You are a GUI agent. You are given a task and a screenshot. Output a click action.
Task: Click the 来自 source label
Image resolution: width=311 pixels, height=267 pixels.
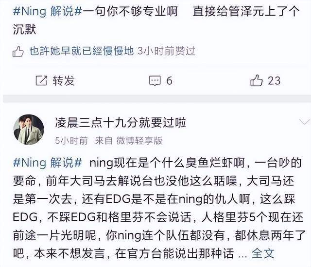103,141
